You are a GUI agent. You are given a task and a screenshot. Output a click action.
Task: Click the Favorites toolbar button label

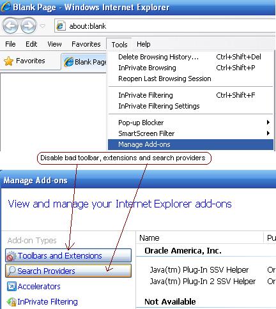coord(31,61)
